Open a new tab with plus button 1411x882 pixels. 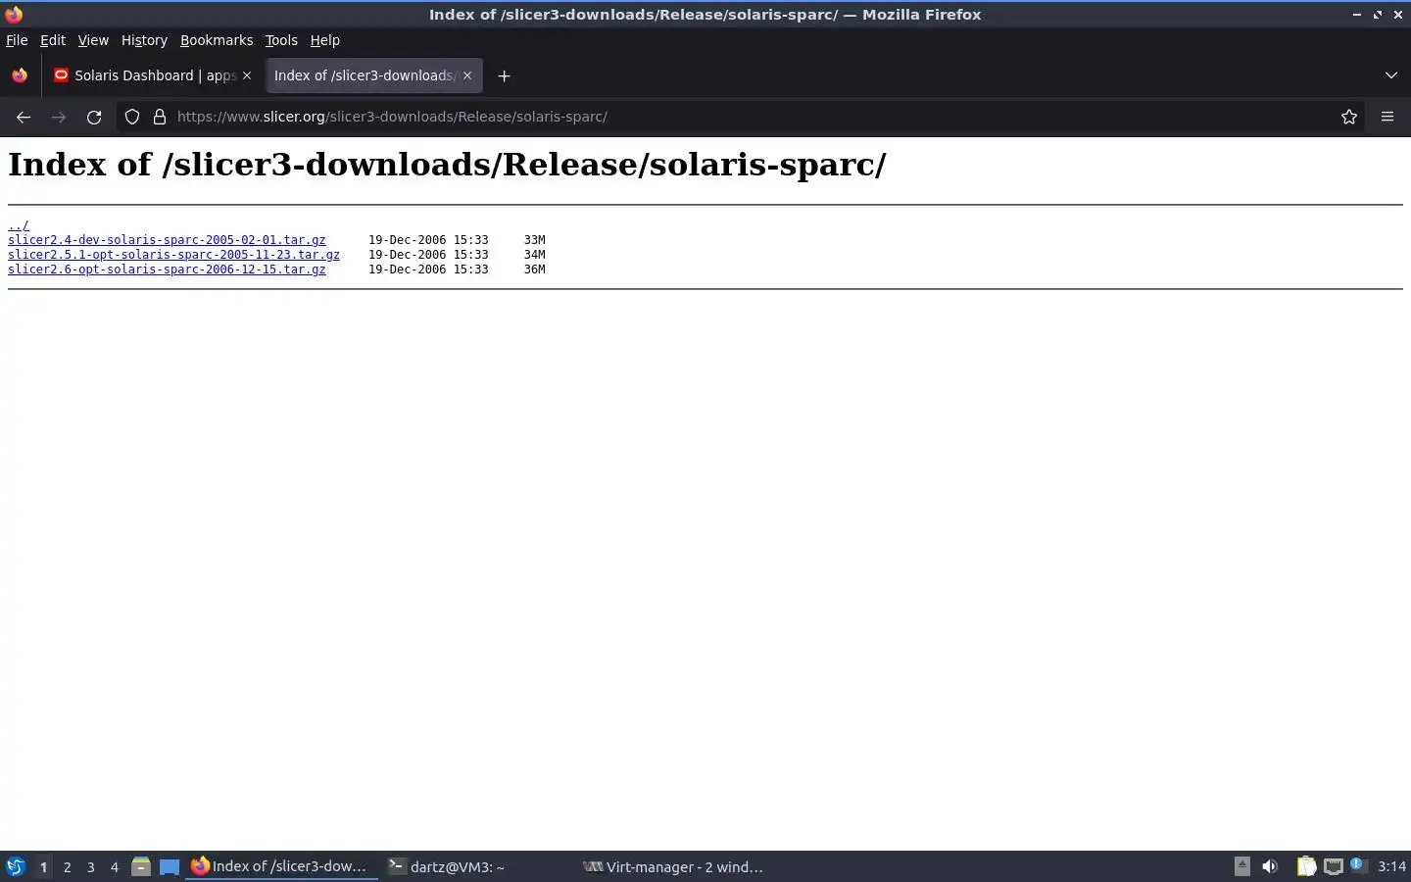504,75
